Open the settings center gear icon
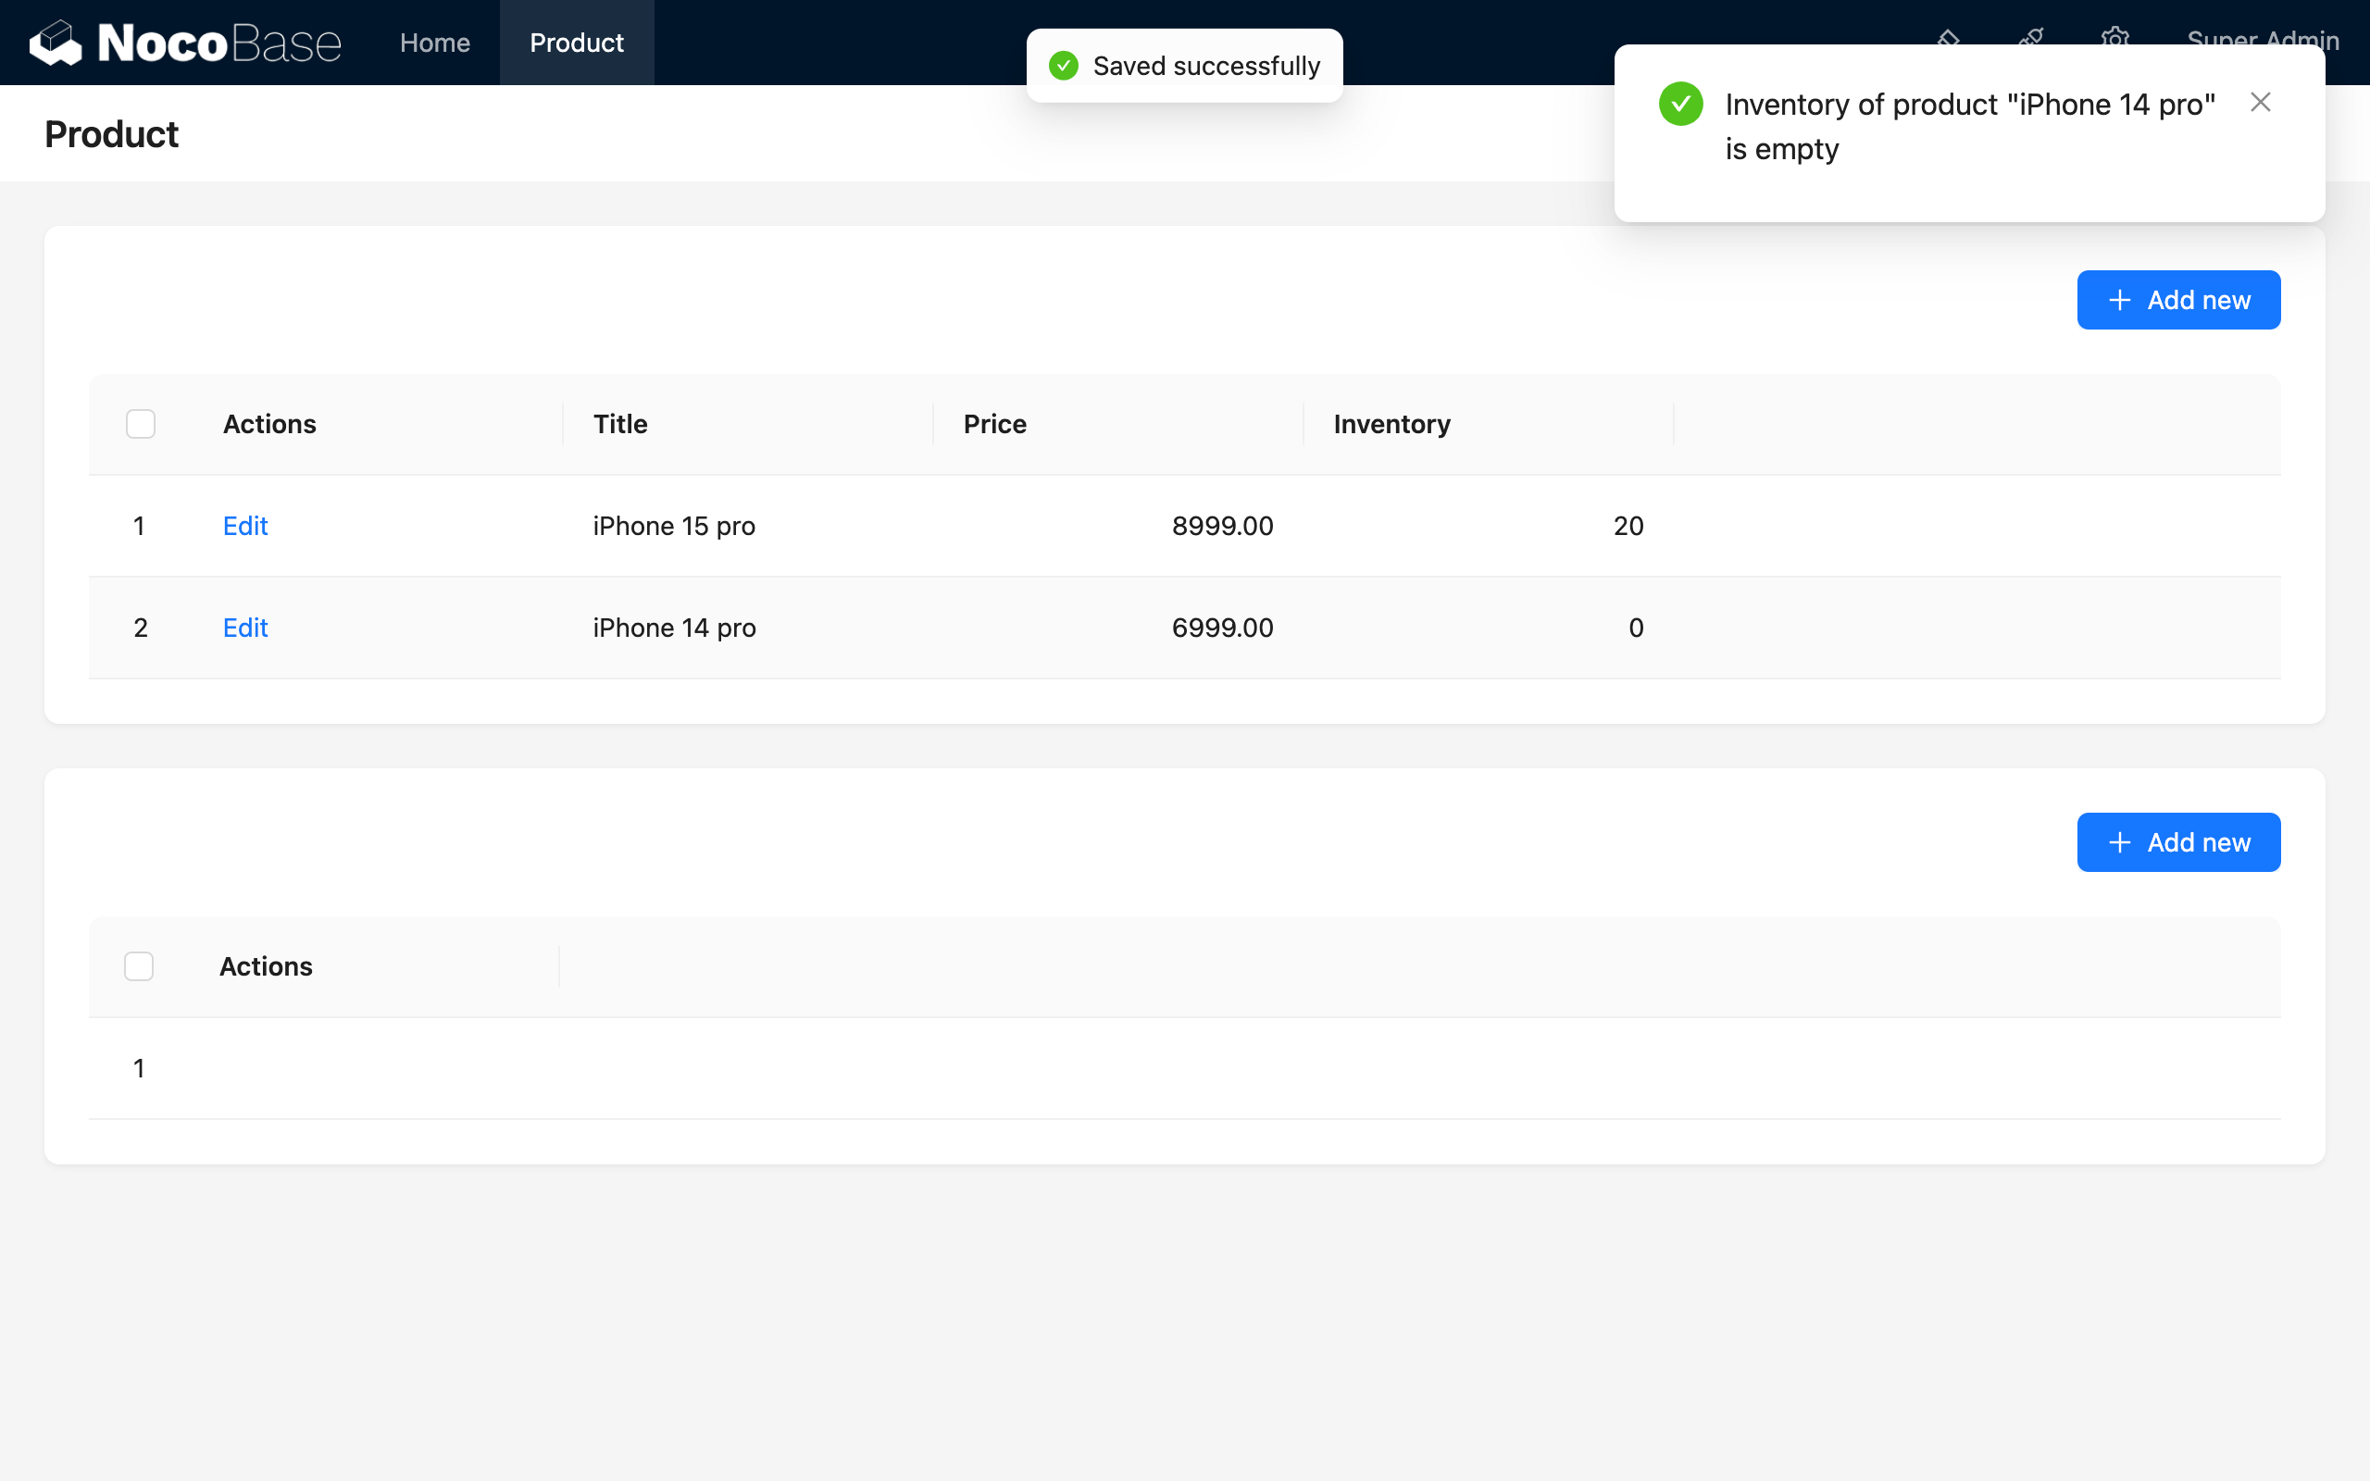 2116,37
